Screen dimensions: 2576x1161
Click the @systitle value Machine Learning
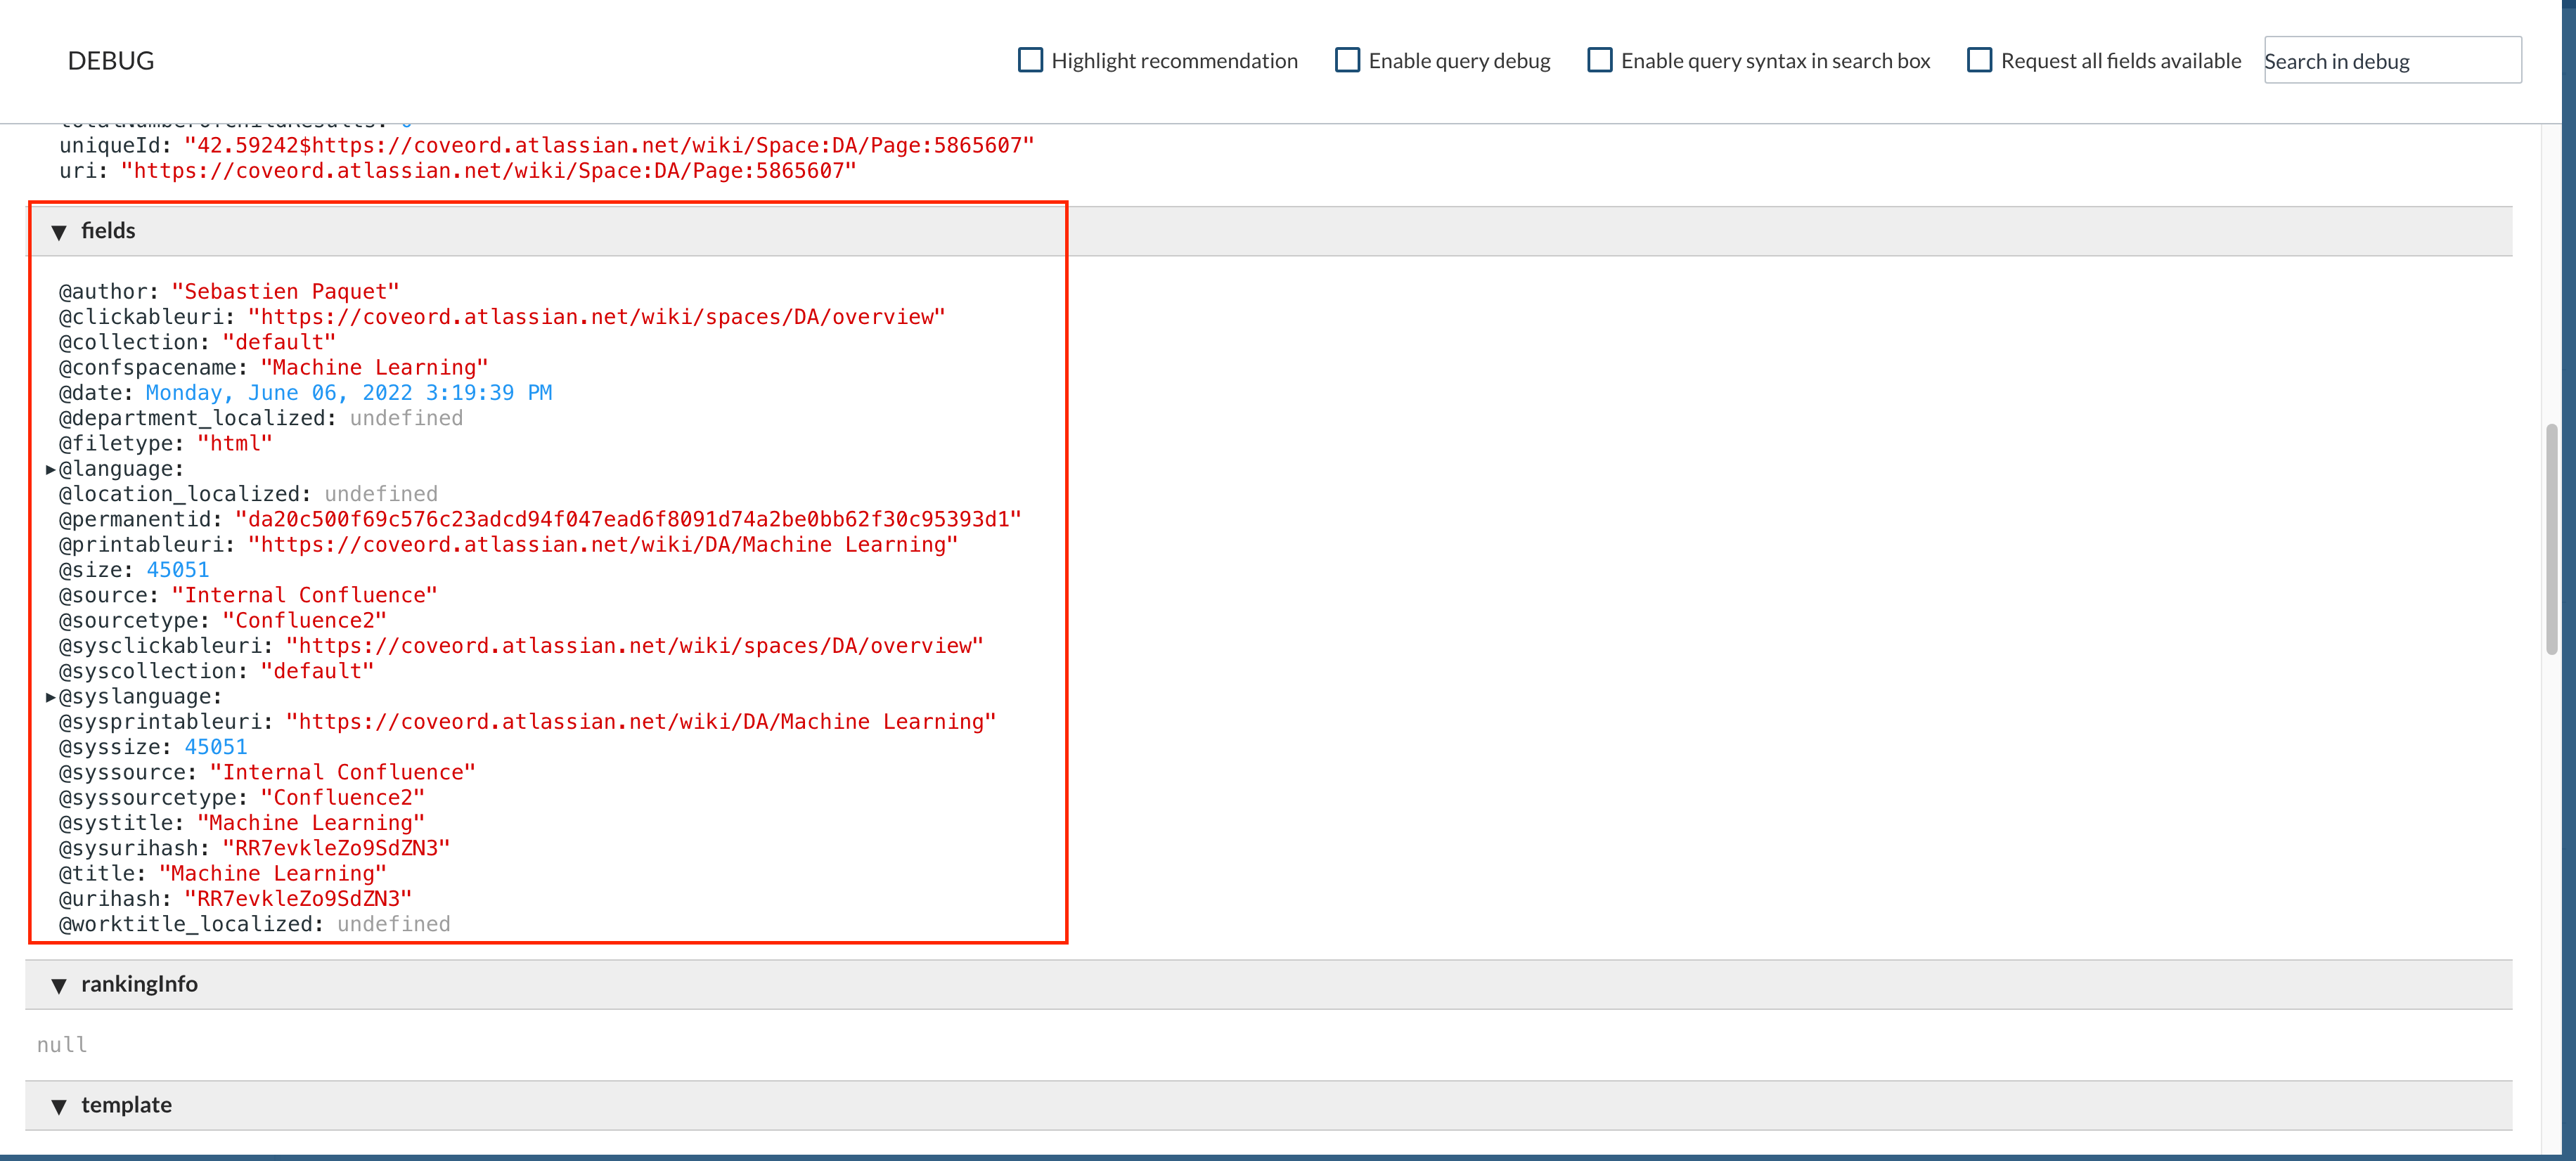click(311, 823)
